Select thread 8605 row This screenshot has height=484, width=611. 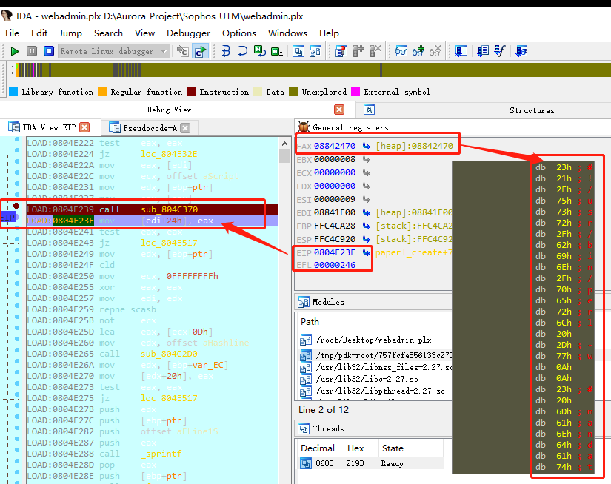(370, 463)
